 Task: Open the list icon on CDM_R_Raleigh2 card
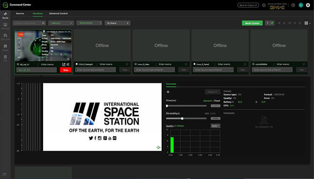[127, 64]
